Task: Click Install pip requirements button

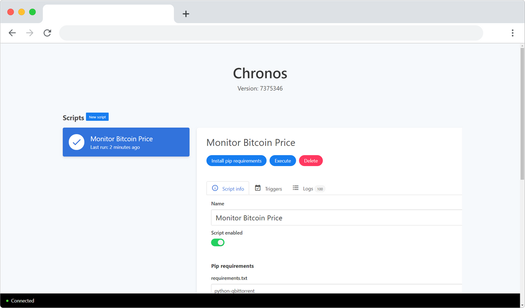Action: (x=236, y=161)
